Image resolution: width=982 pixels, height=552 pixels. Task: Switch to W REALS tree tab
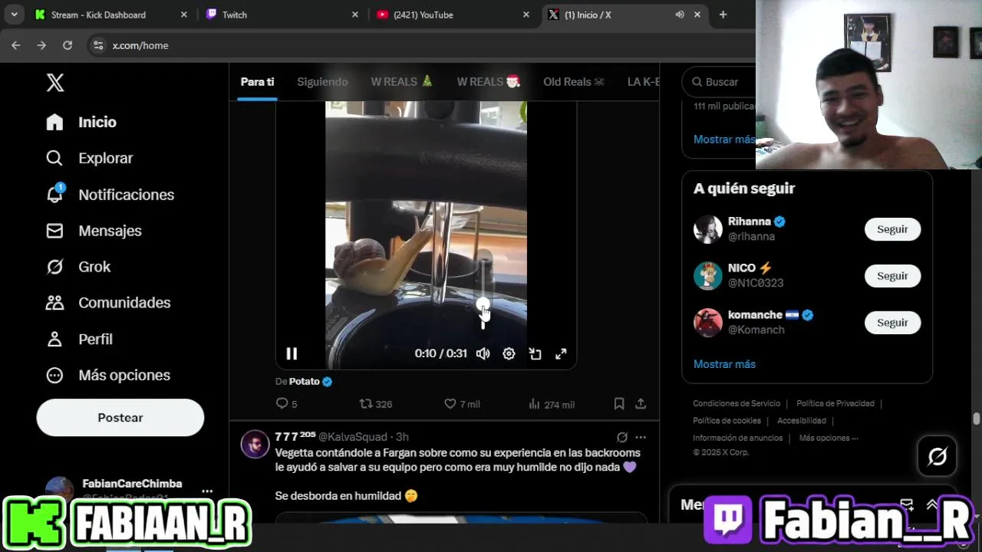click(402, 82)
